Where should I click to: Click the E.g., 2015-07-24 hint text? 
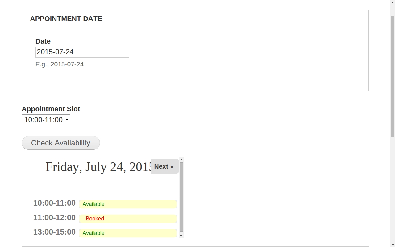pos(60,64)
